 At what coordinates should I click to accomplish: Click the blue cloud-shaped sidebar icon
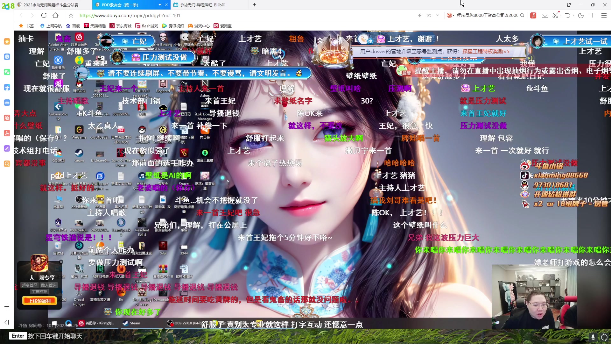(7, 103)
